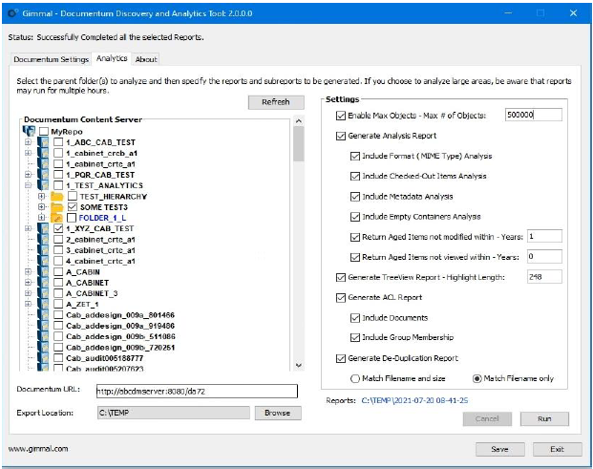This screenshot has width=593, height=469.
Task: Expand the SOME TEST3 folder node
Action: coord(41,206)
